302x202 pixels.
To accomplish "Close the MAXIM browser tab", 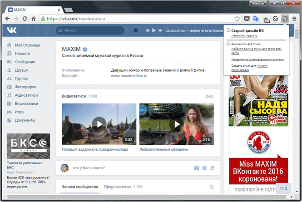I will pos(59,10).
